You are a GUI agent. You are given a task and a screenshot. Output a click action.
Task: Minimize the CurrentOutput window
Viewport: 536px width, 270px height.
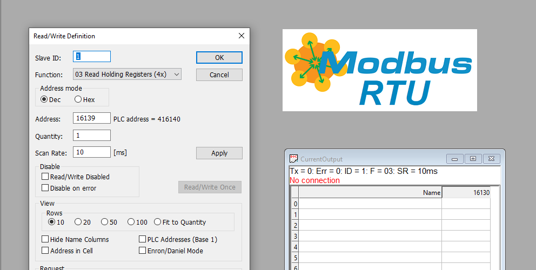point(454,159)
